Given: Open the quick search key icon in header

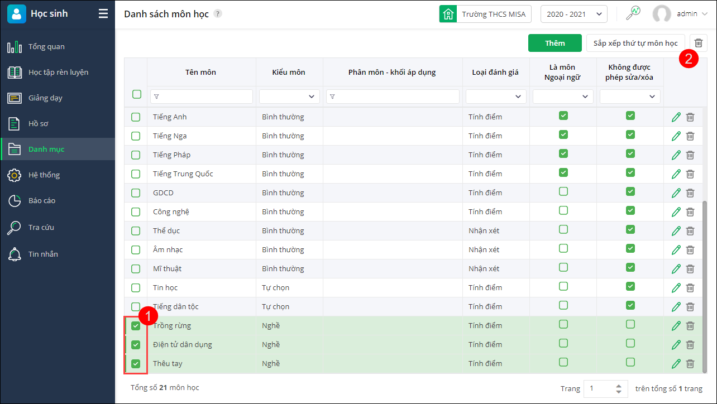Looking at the screenshot, I should point(633,13).
